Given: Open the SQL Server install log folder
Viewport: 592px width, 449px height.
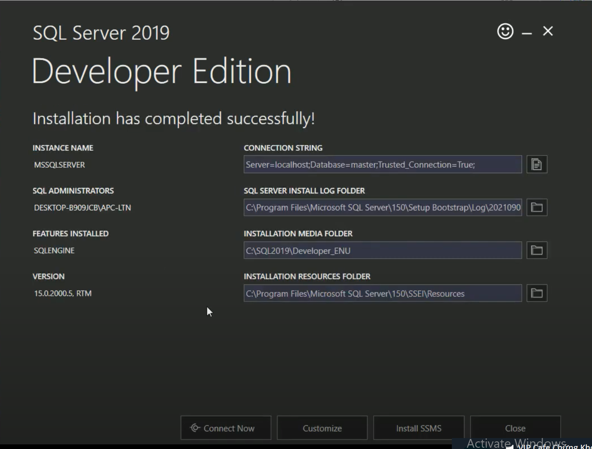Looking at the screenshot, I should click(x=537, y=207).
